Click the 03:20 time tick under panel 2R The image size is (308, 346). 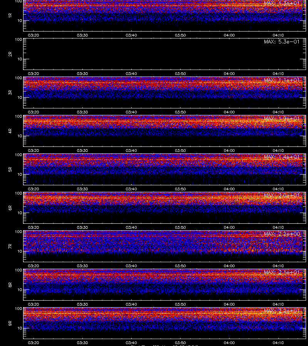[33, 74]
